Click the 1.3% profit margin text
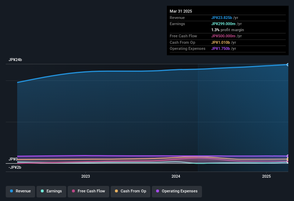This screenshot has height=201, width=294. [x=228, y=30]
